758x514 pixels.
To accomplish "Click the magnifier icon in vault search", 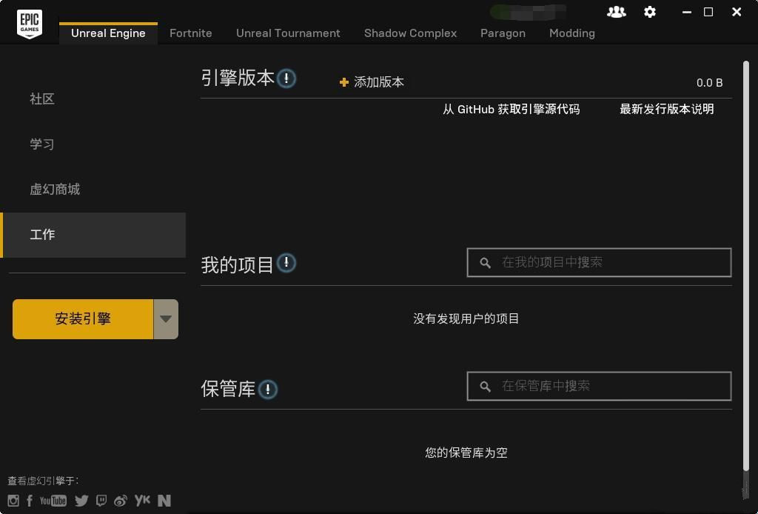I will 486,387.
